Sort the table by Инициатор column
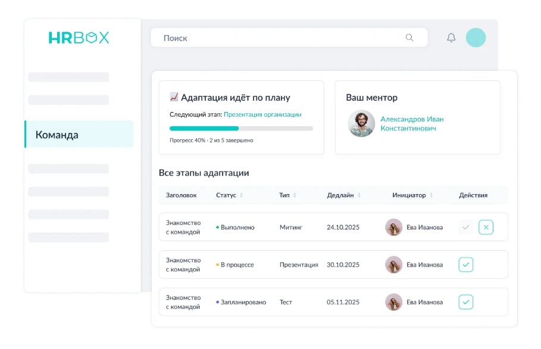The image size is (541, 349). click(x=431, y=195)
